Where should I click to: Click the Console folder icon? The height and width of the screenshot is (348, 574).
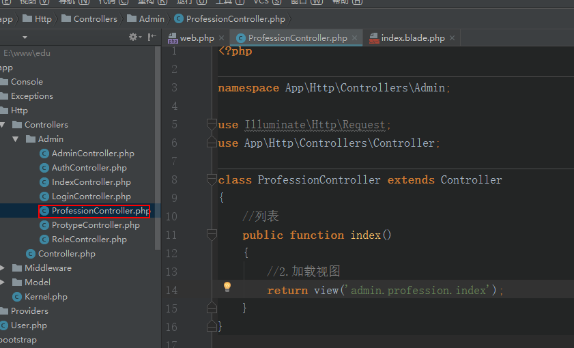pos(3,82)
